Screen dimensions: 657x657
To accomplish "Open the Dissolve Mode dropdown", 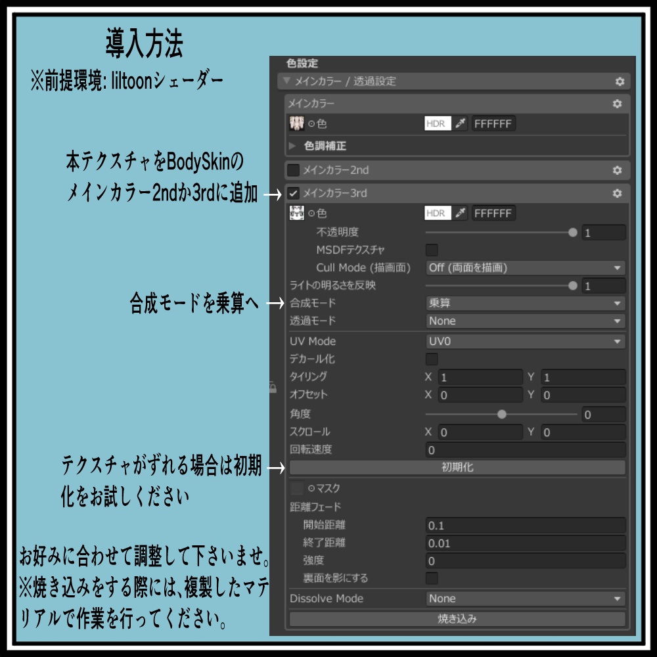I will [x=525, y=598].
